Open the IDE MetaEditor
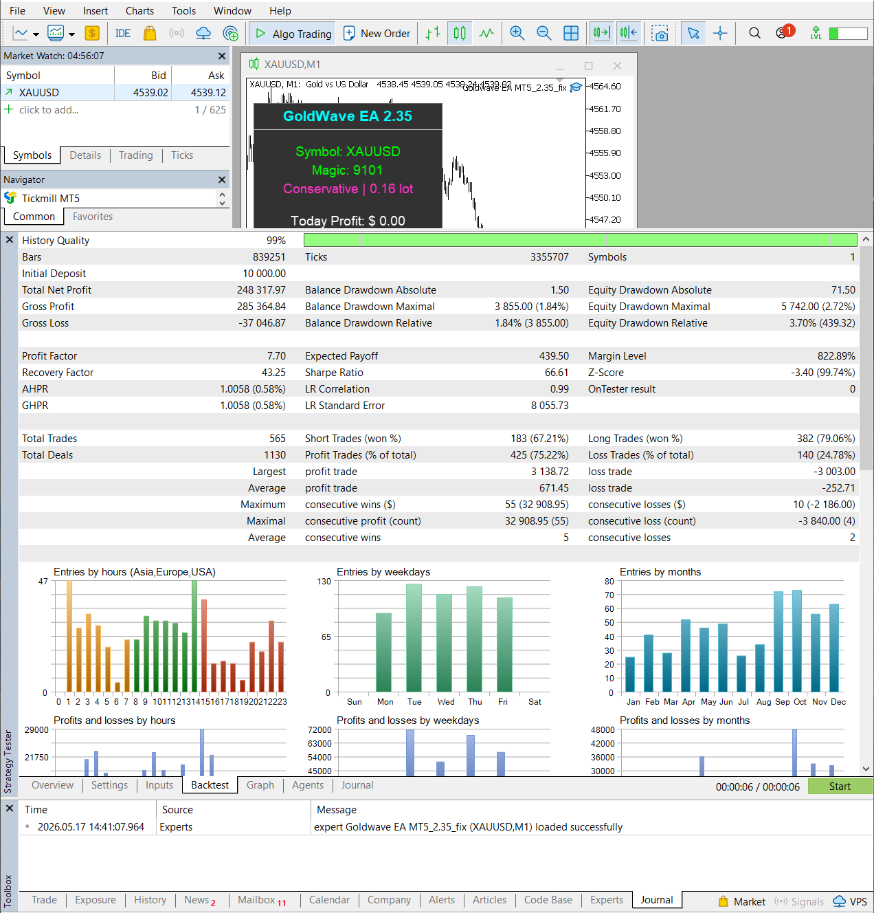Image resolution: width=874 pixels, height=913 pixels. pyautogui.click(x=123, y=33)
